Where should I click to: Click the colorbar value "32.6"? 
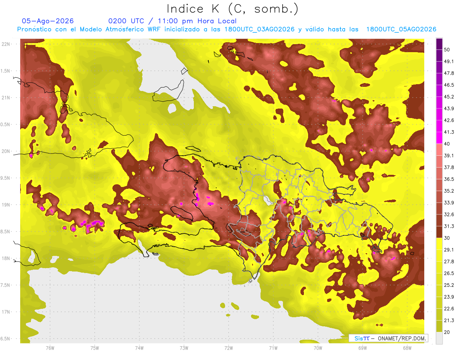coord(449,214)
